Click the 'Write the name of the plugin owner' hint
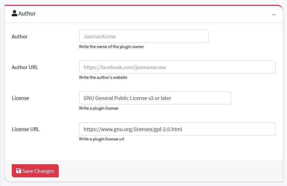The height and width of the screenshot is (186, 287). tap(111, 47)
